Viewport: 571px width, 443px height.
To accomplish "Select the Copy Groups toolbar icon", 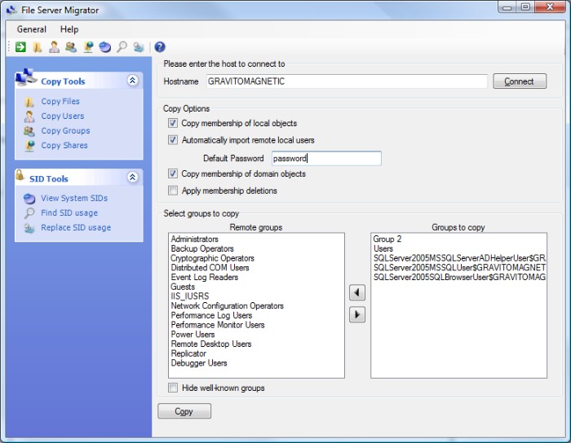I will (71, 47).
